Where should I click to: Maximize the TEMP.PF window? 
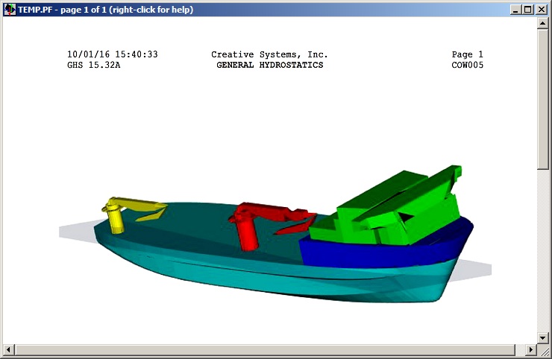pos(527,9)
